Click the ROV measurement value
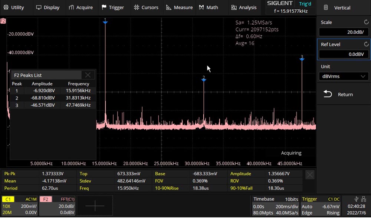The height and width of the screenshot is (218, 371). 275,181
